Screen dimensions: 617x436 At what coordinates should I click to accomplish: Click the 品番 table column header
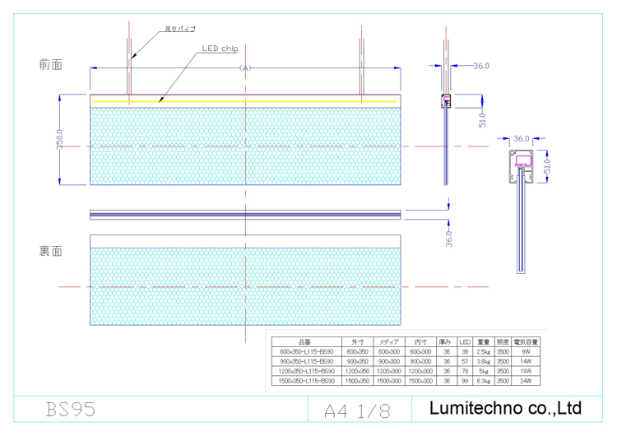306,341
